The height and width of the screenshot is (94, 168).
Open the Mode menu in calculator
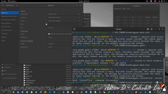click(x=124, y=9)
